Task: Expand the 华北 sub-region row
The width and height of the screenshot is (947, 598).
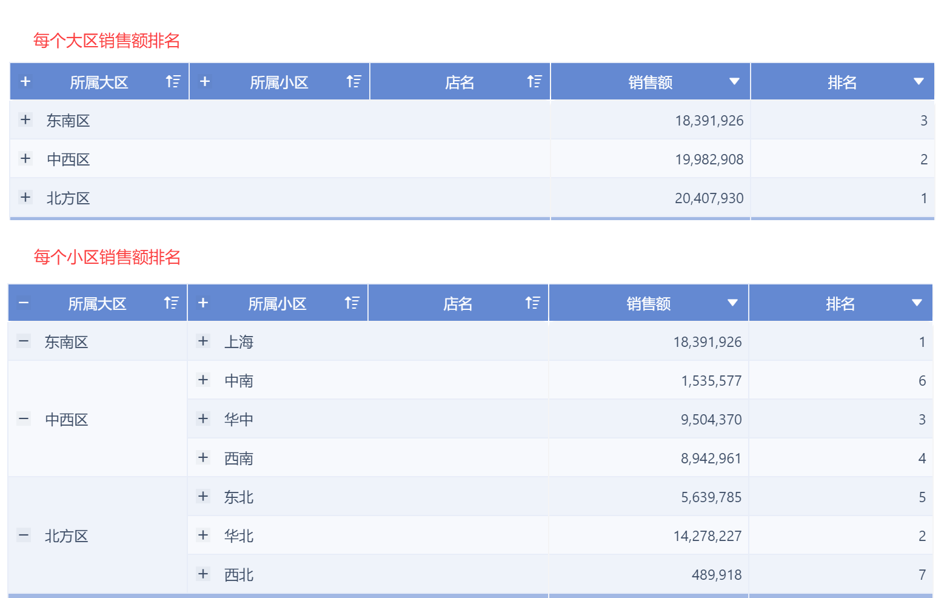Action: (203, 535)
